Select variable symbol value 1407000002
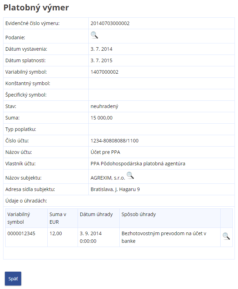Viewport: 238px width, 289px height. click(104, 72)
